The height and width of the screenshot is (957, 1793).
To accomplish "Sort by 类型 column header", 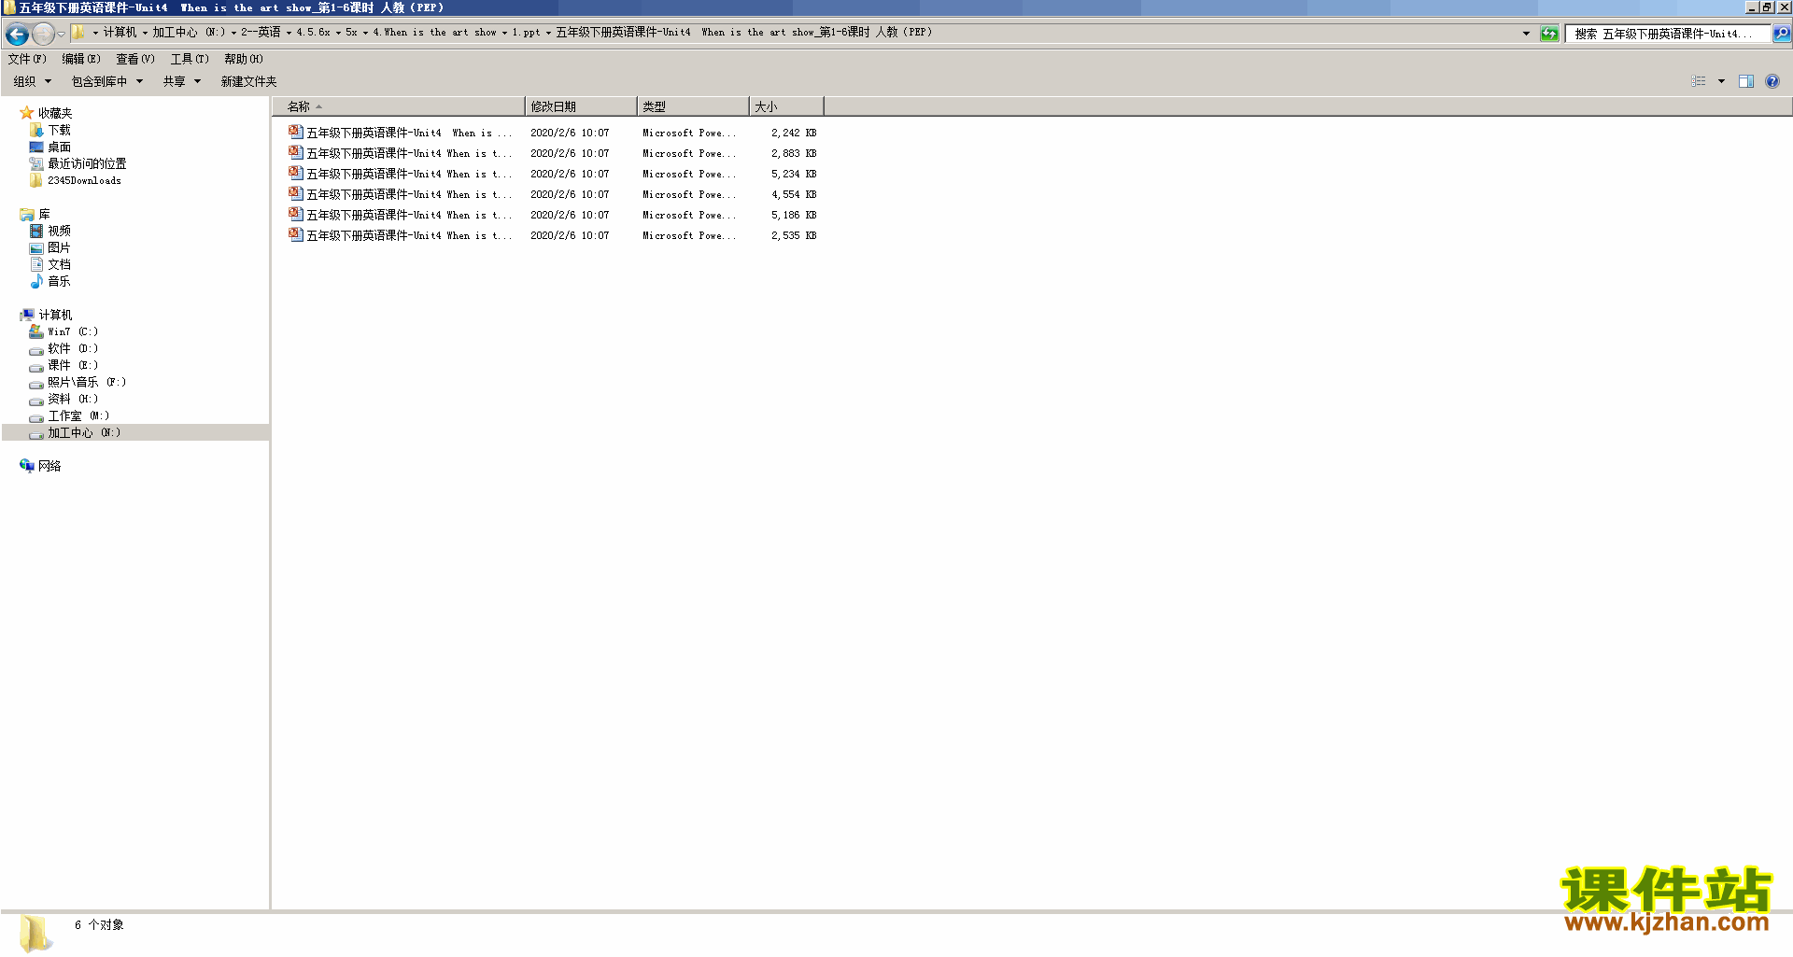I will (x=693, y=106).
